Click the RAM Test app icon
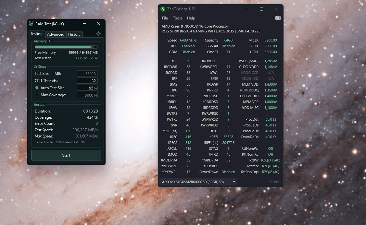 [x=31, y=24]
